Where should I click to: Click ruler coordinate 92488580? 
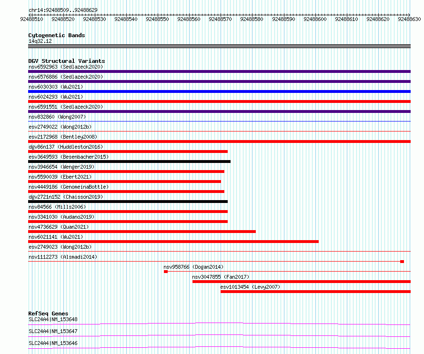pos(252,19)
